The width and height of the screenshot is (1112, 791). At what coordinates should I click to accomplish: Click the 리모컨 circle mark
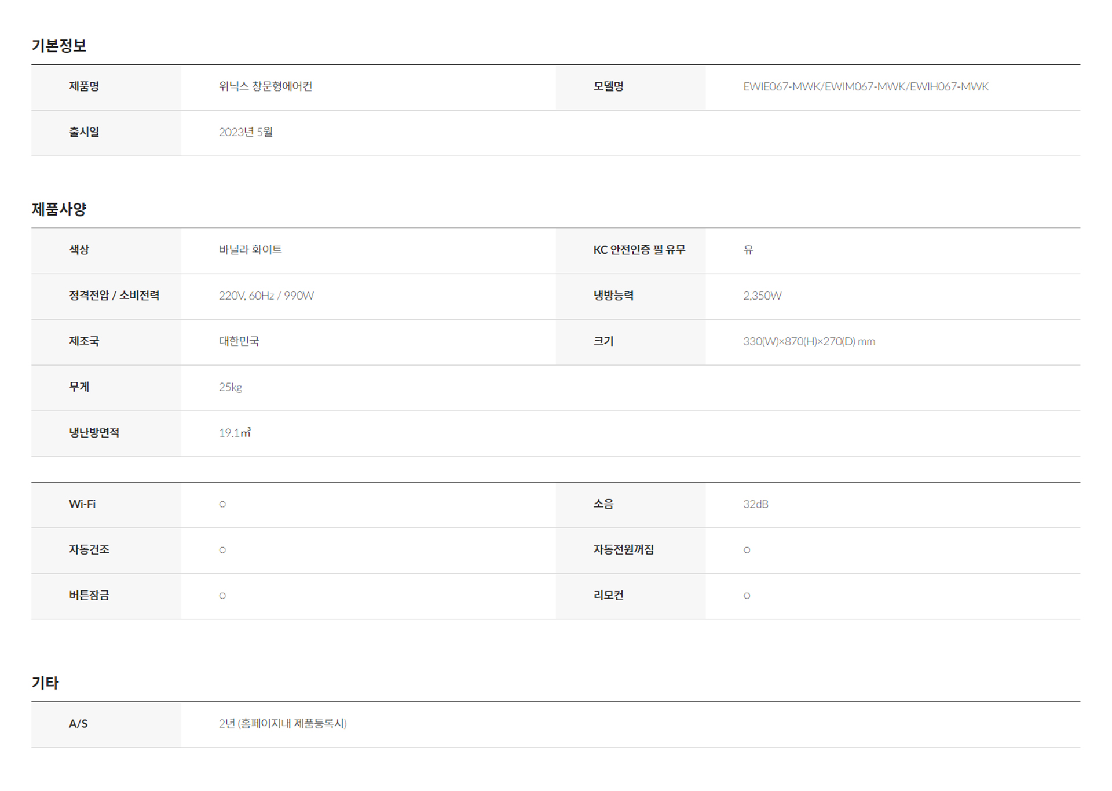[747, 596]
